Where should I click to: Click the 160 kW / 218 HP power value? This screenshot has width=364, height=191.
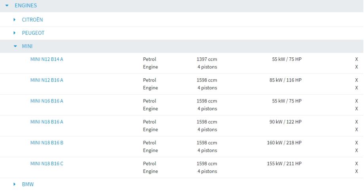tap(284, 143)
